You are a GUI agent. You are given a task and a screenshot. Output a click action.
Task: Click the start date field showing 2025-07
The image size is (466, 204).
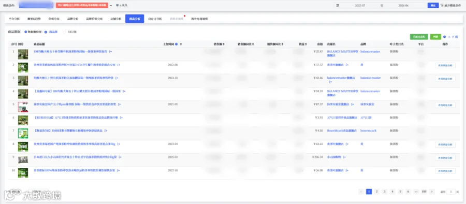click(360, 5)
